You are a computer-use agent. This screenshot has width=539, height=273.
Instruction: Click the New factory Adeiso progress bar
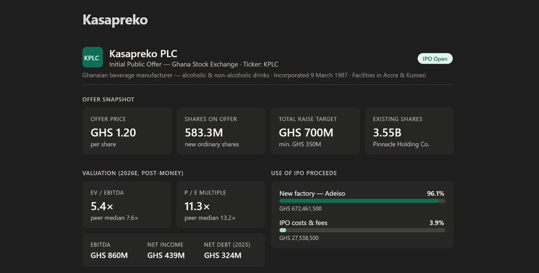point(362,201)
